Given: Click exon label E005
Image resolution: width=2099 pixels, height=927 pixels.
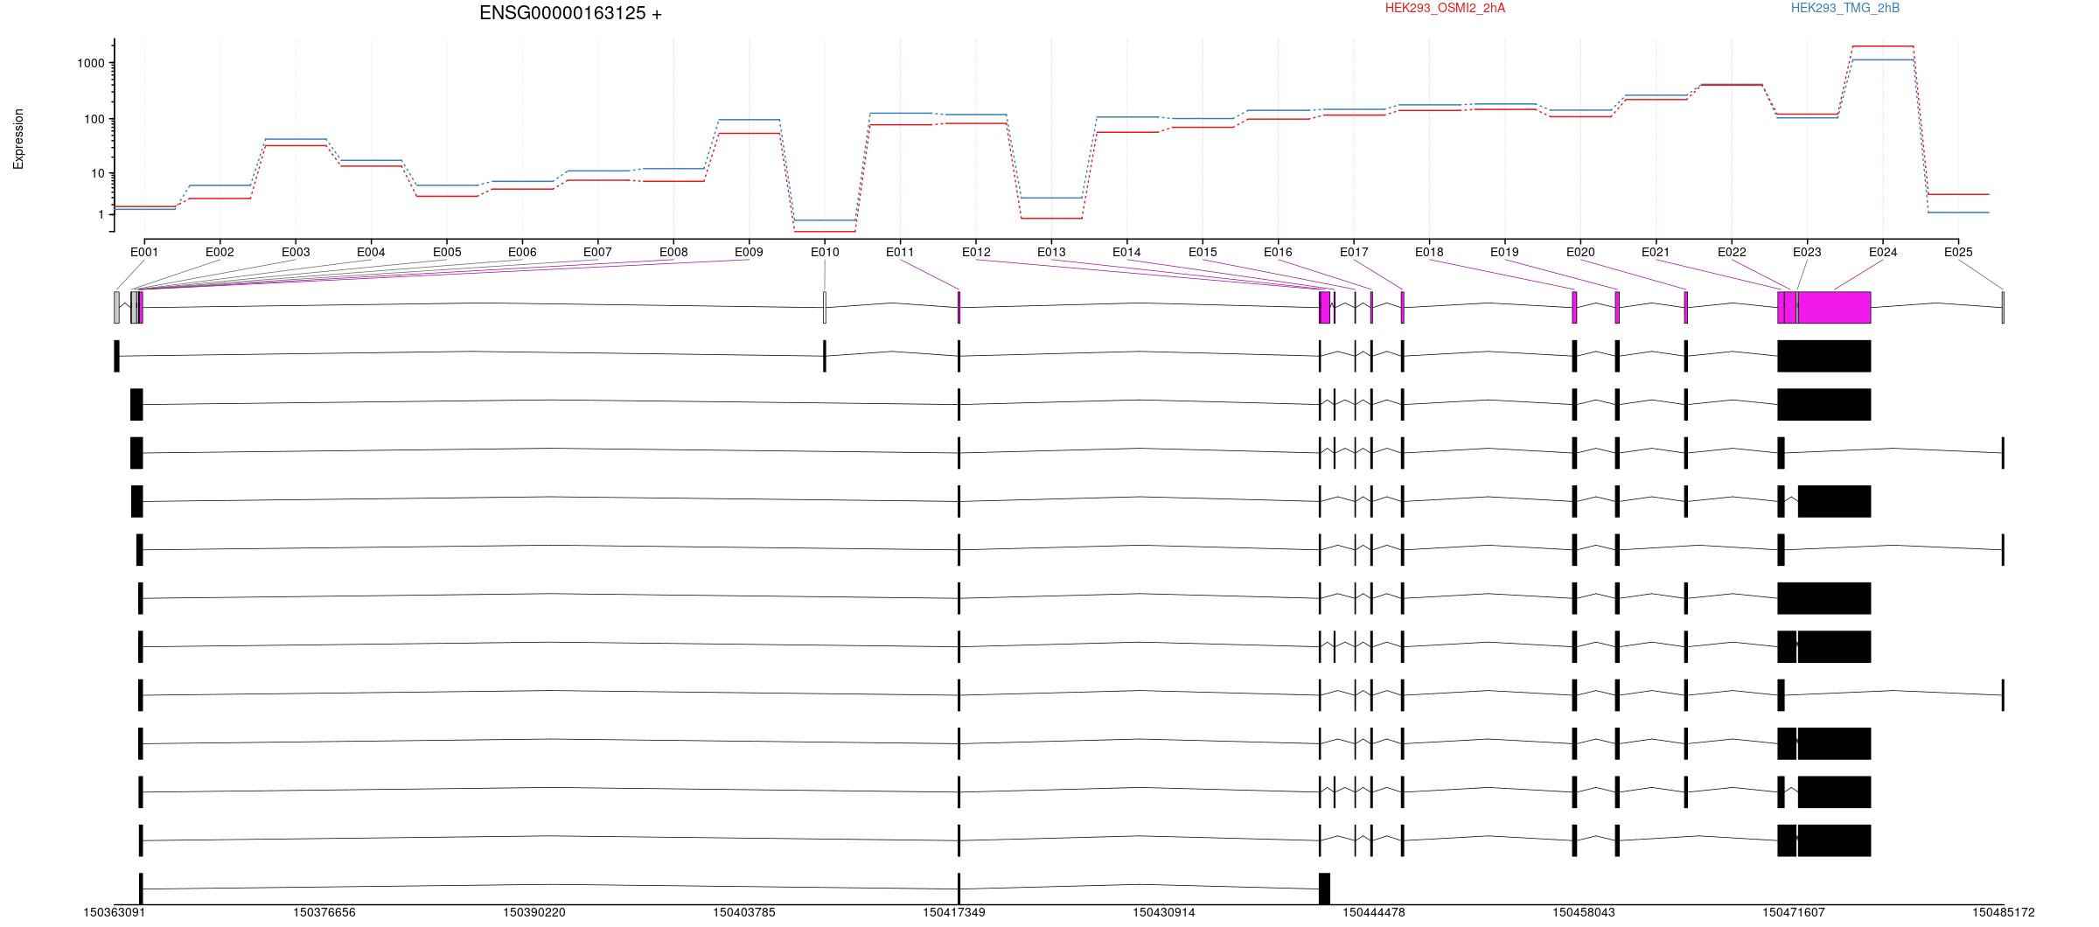Looking at the screenshot, I should point(447,252).
